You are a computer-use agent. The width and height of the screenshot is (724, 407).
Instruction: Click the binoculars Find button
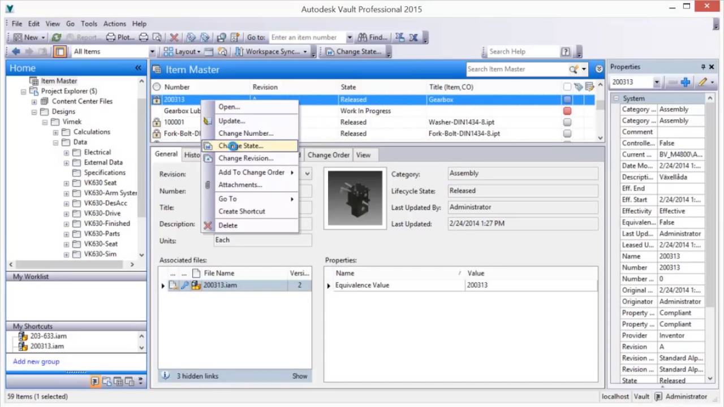(372, 37)
